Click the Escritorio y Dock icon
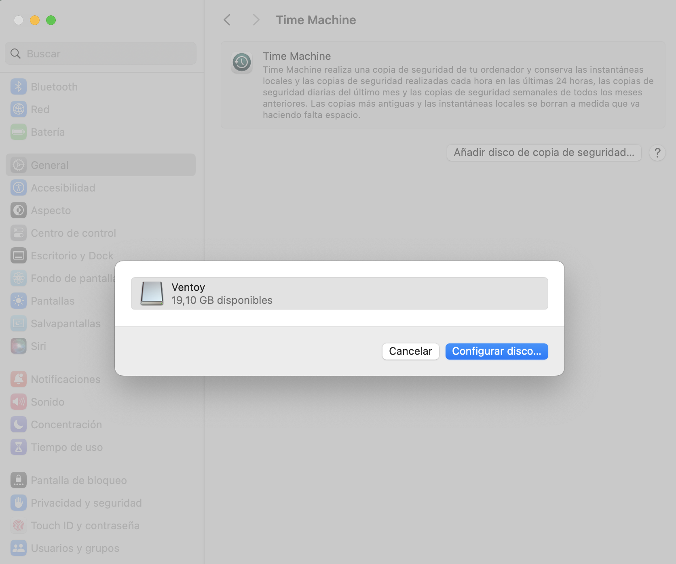676x564 pixels. click(x=19, y=256)
